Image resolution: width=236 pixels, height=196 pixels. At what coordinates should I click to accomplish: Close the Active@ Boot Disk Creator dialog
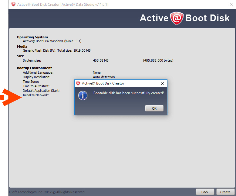pyautogui.click(x=162, y=83)
